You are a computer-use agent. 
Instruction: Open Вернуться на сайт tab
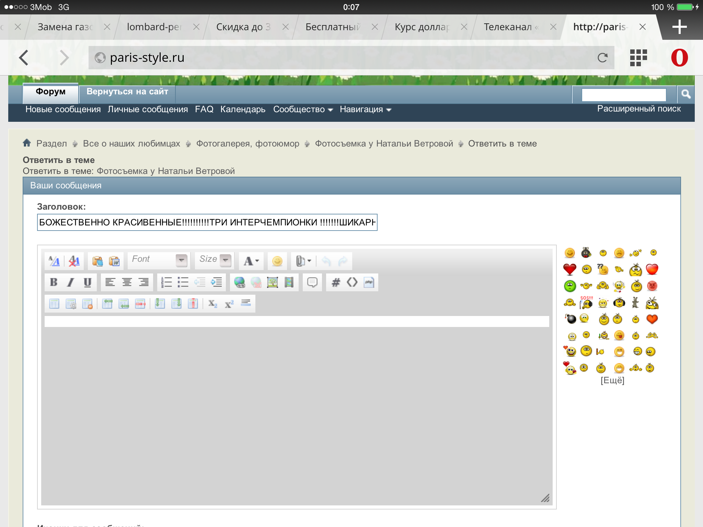(127, 92)
